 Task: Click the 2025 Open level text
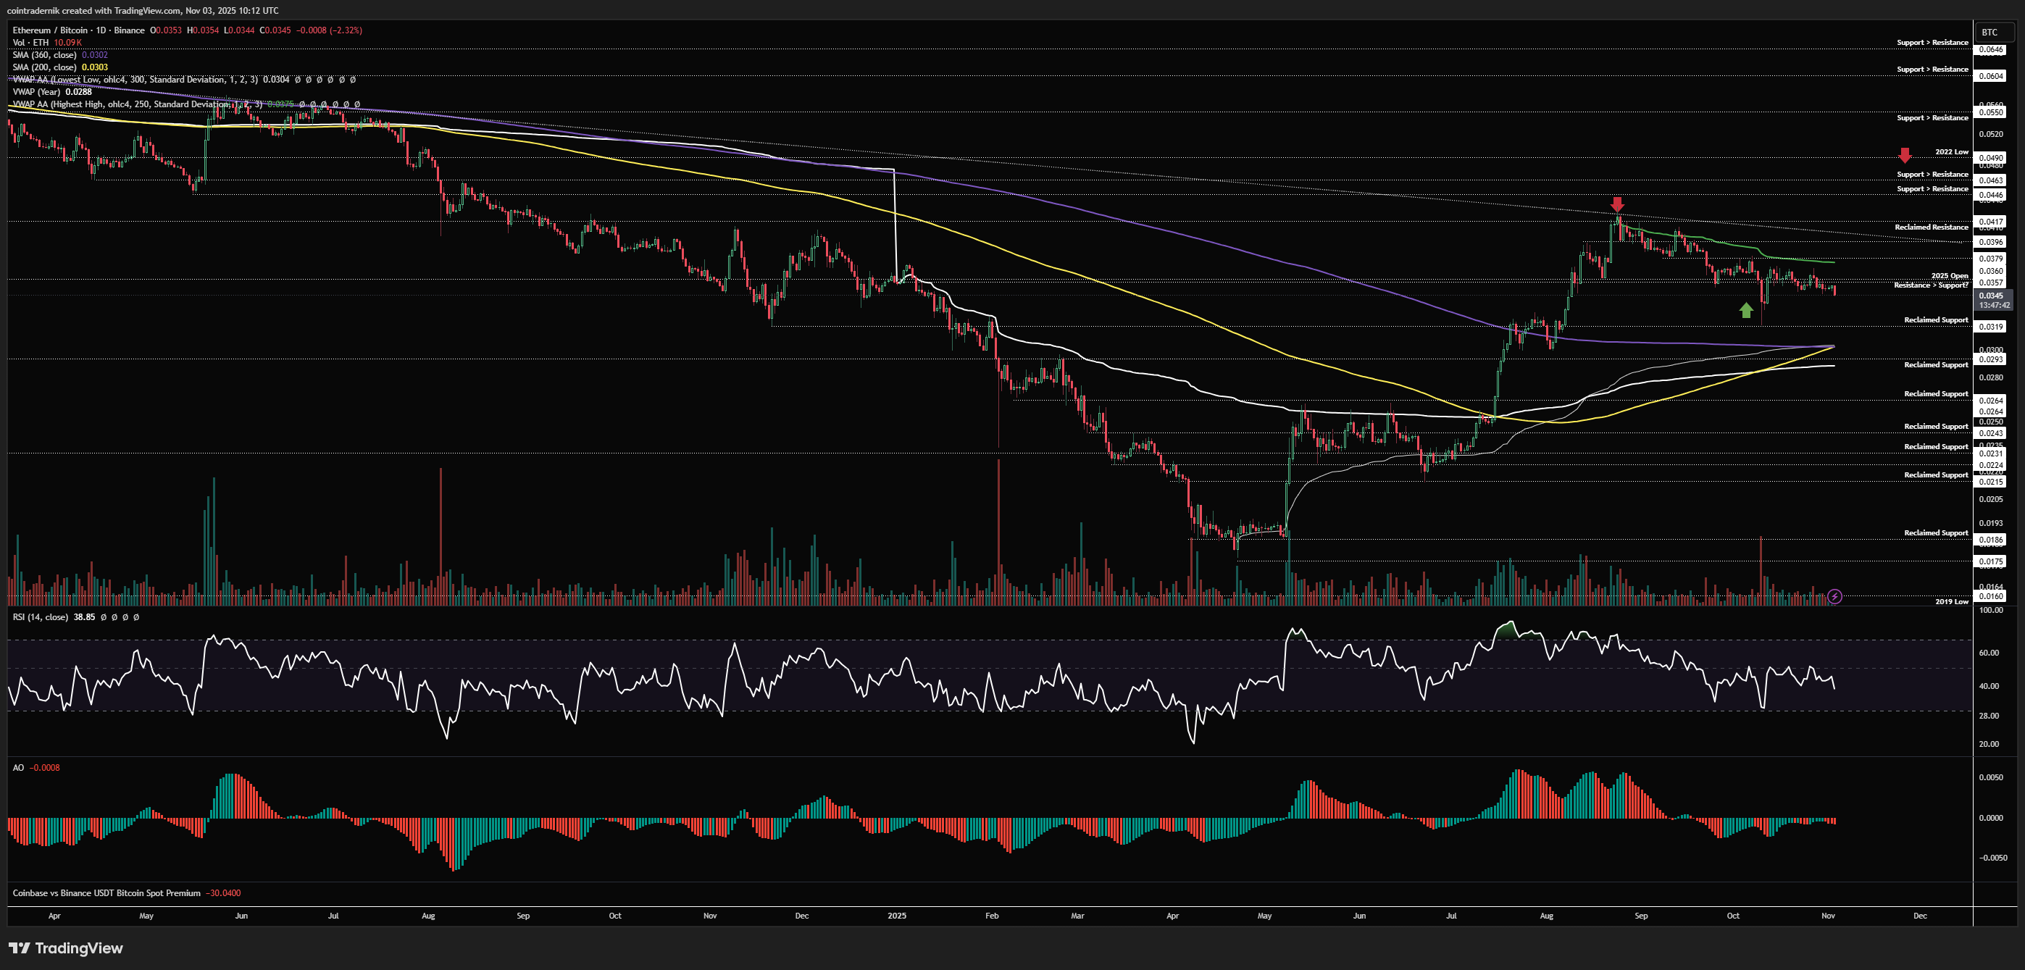[1950, 276]
